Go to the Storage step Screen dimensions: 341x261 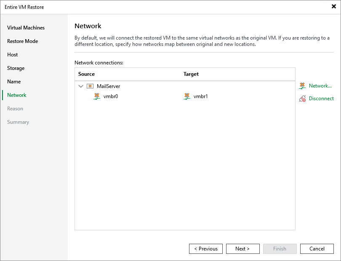(19, 68)
